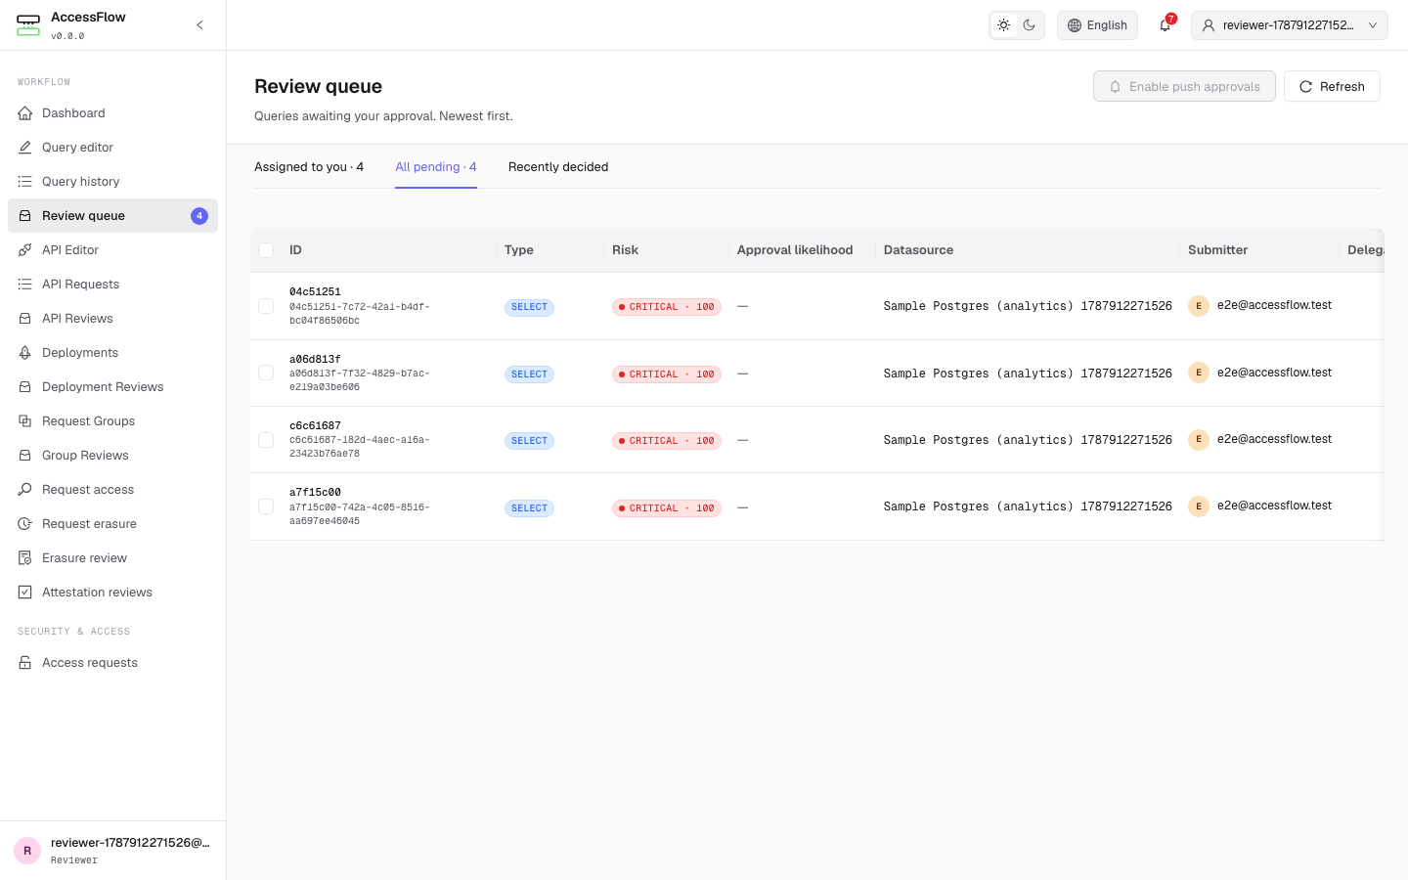Click the Review queue page heading
Image resolution: width=1408 pixels, height=880 pixels.
(318, 86)
